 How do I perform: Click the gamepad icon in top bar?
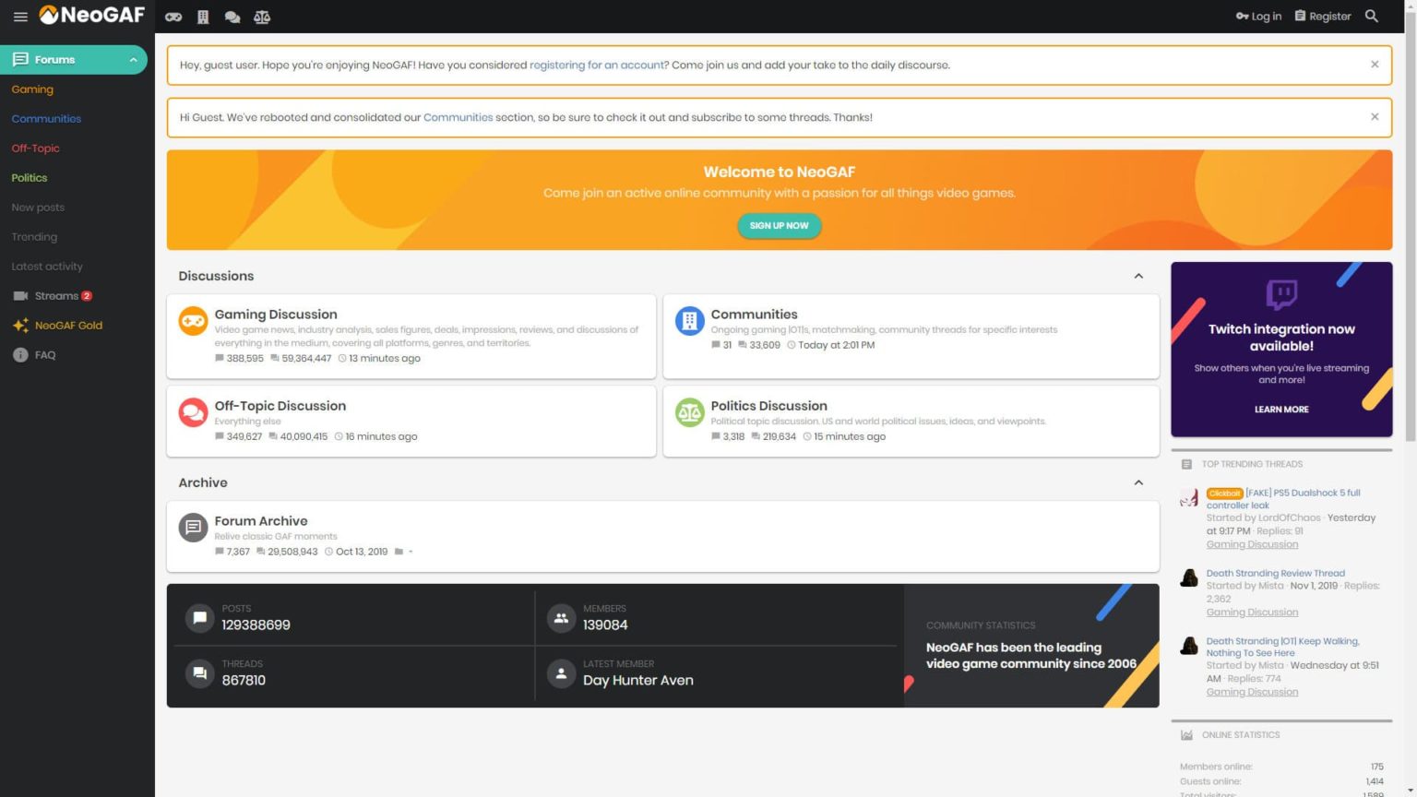click(x=173, y=17)
